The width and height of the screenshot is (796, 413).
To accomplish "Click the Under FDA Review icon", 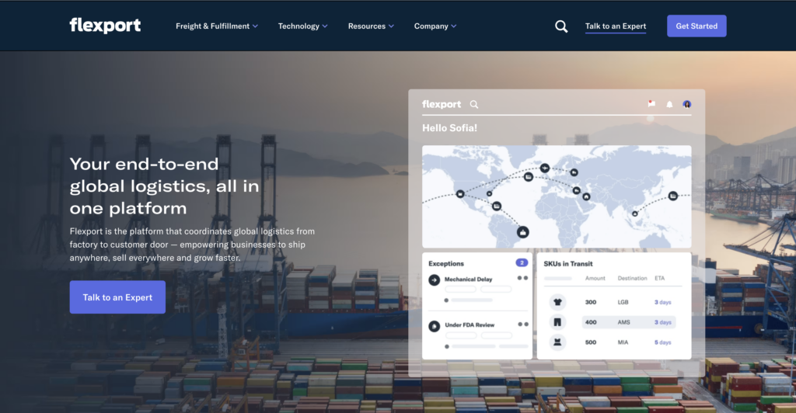I will click(x=434, y=326).
